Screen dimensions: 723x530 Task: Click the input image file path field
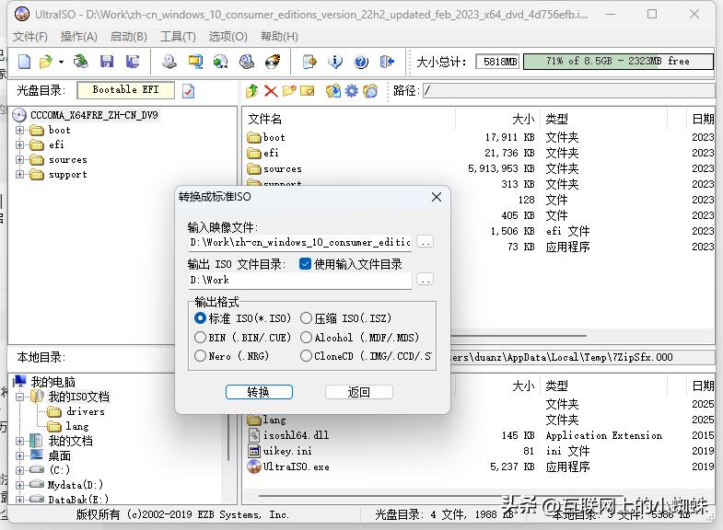click(299, 242)
